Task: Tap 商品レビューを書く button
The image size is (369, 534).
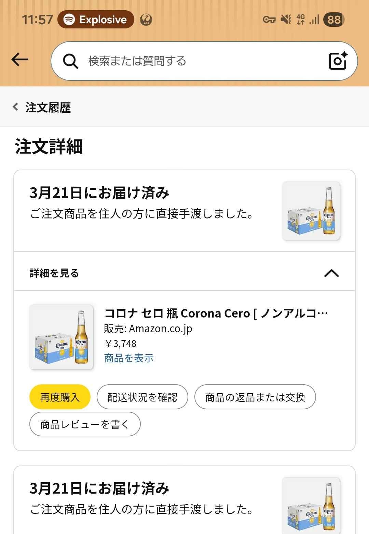Action: [x=85, y=424]
